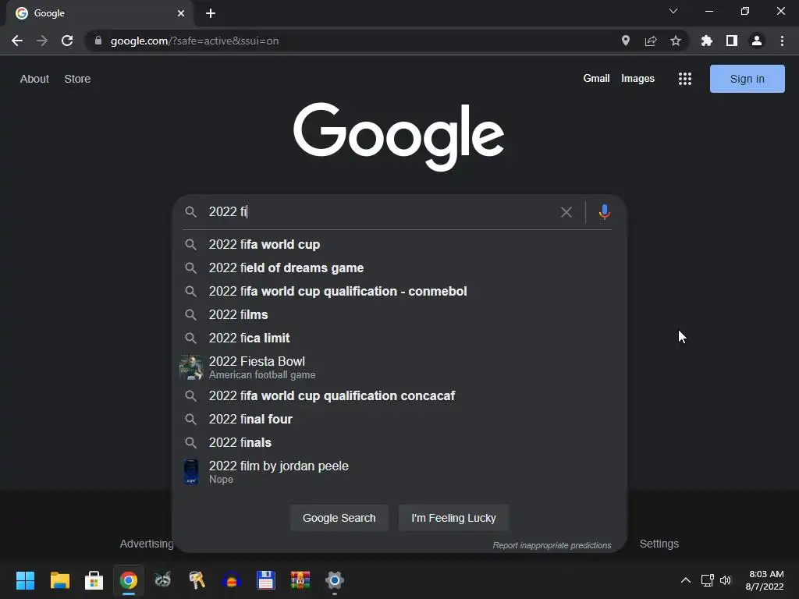Clear the search box with X
The width and height of the screenshot is (799, 599).
566,212
